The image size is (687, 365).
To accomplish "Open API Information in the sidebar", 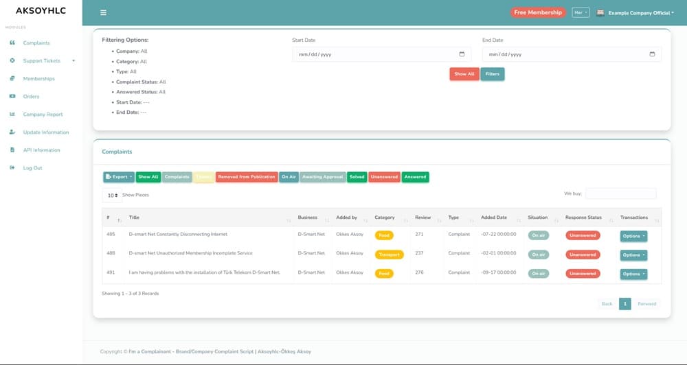I will pos(41,150).
